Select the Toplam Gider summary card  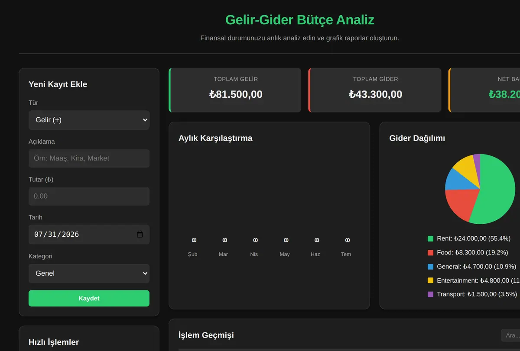tap(375, 90)
